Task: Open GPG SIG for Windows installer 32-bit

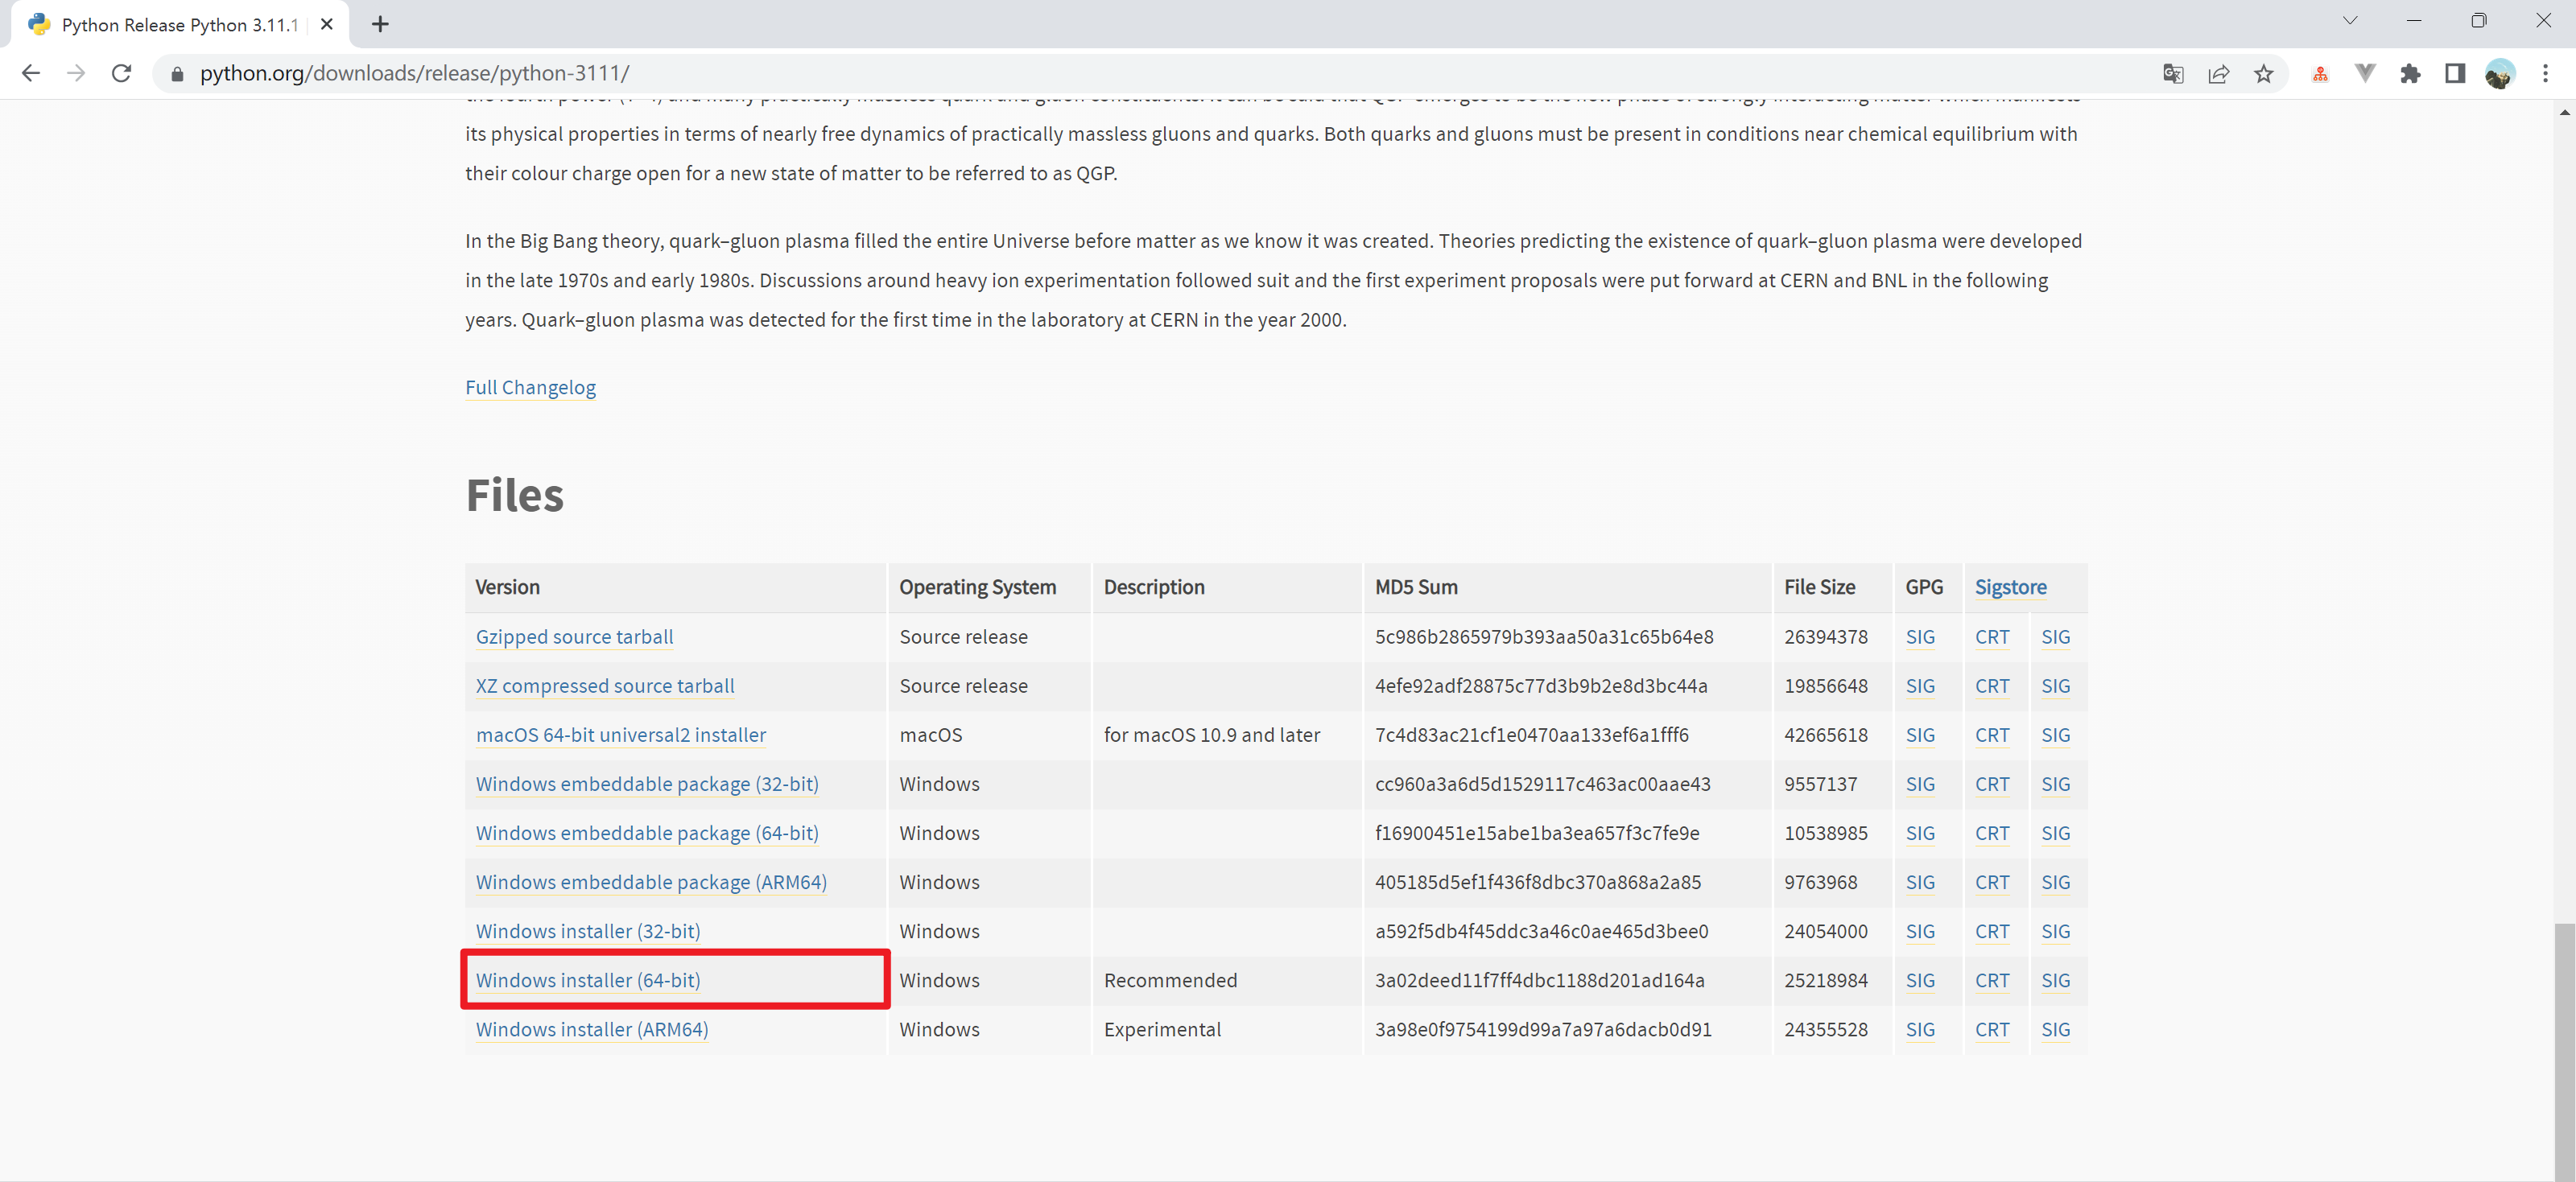Action: click(x=1920, y=931)
